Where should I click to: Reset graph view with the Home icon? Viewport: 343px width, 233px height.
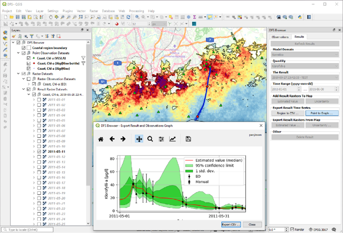pyautogui.click(x=101, y=139)
